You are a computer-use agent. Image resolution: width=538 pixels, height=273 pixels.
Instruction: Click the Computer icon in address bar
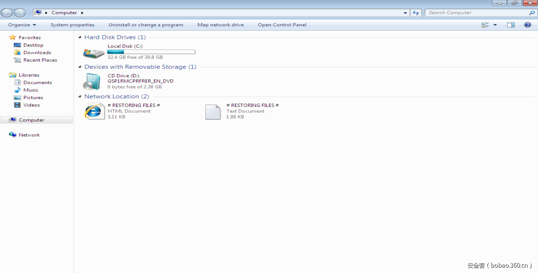(38, 13)
